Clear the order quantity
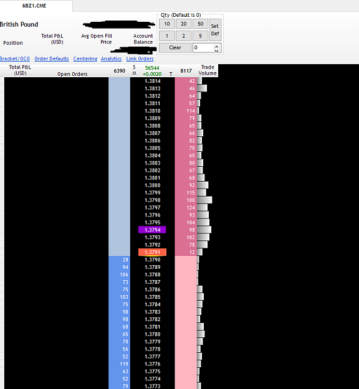Screen dimensions: 359x389 pos(175,48)
